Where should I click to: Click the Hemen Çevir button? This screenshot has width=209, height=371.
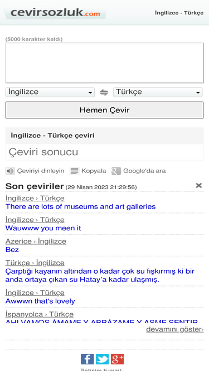click(105, 110)
